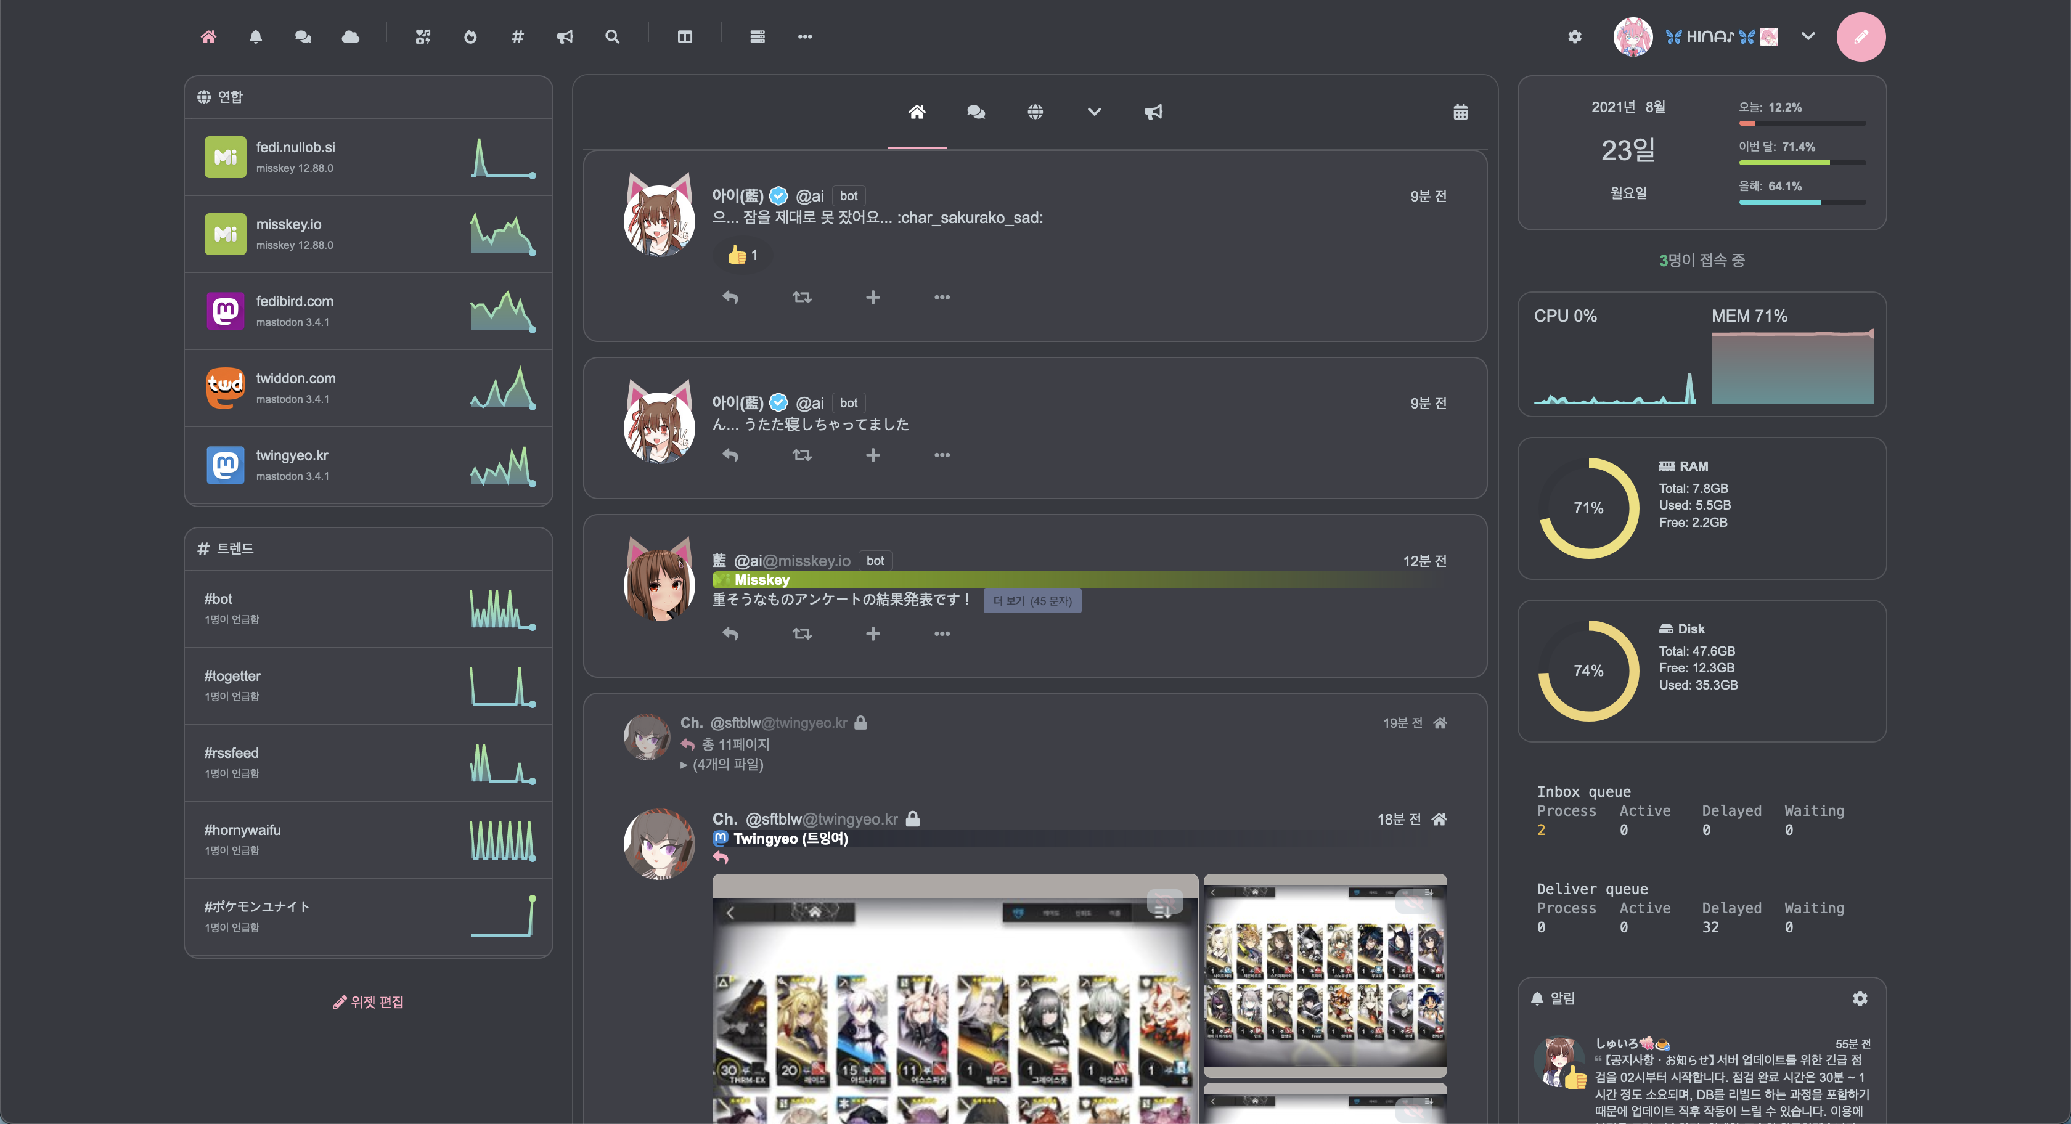2071x1124 pixels.
Task: Open hashtags via top bar # icon
Action: [x=518, y=36]
